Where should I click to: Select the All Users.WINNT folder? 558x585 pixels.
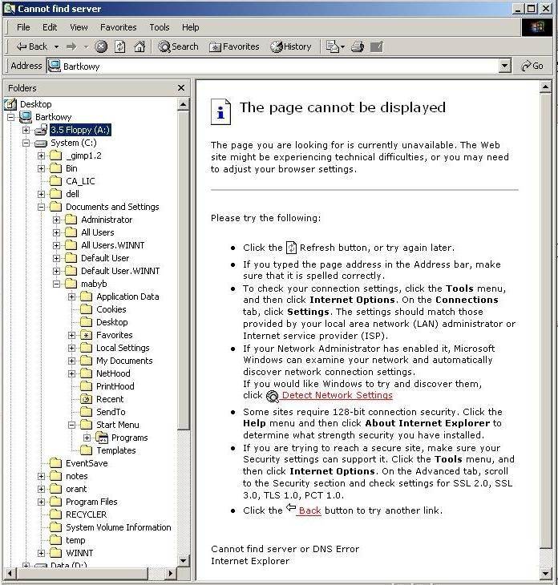coord(113,245)
